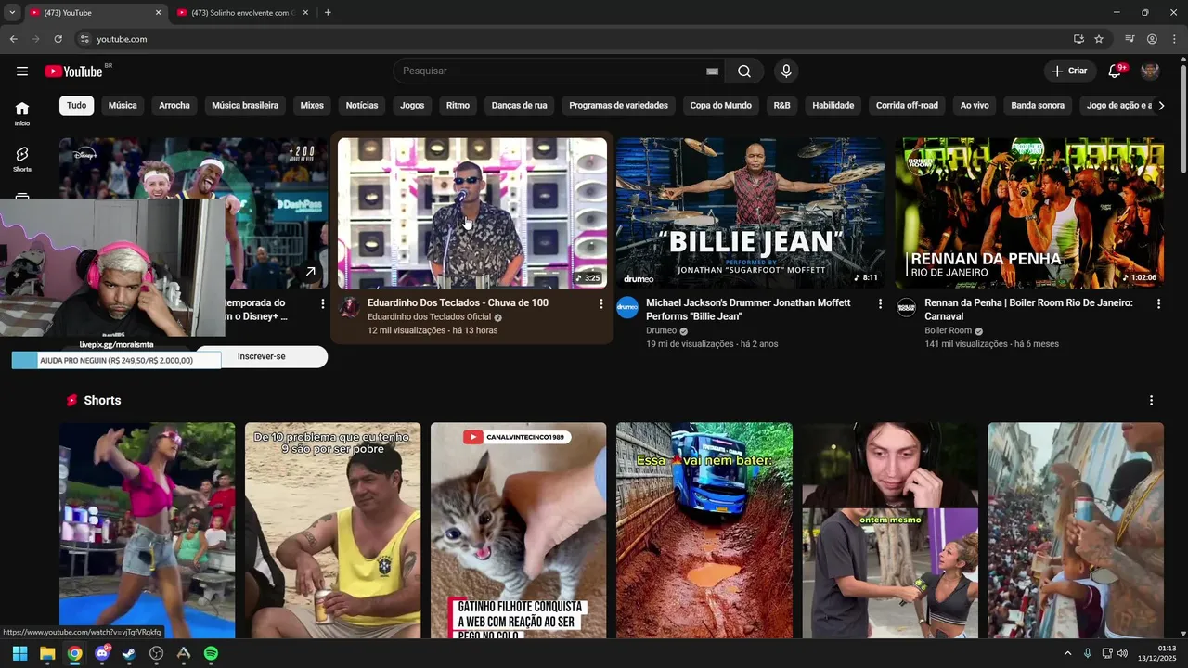Click the Boiler Room channel name
The height and width of the screenshot is (668, 1188).
pos(948,331)
